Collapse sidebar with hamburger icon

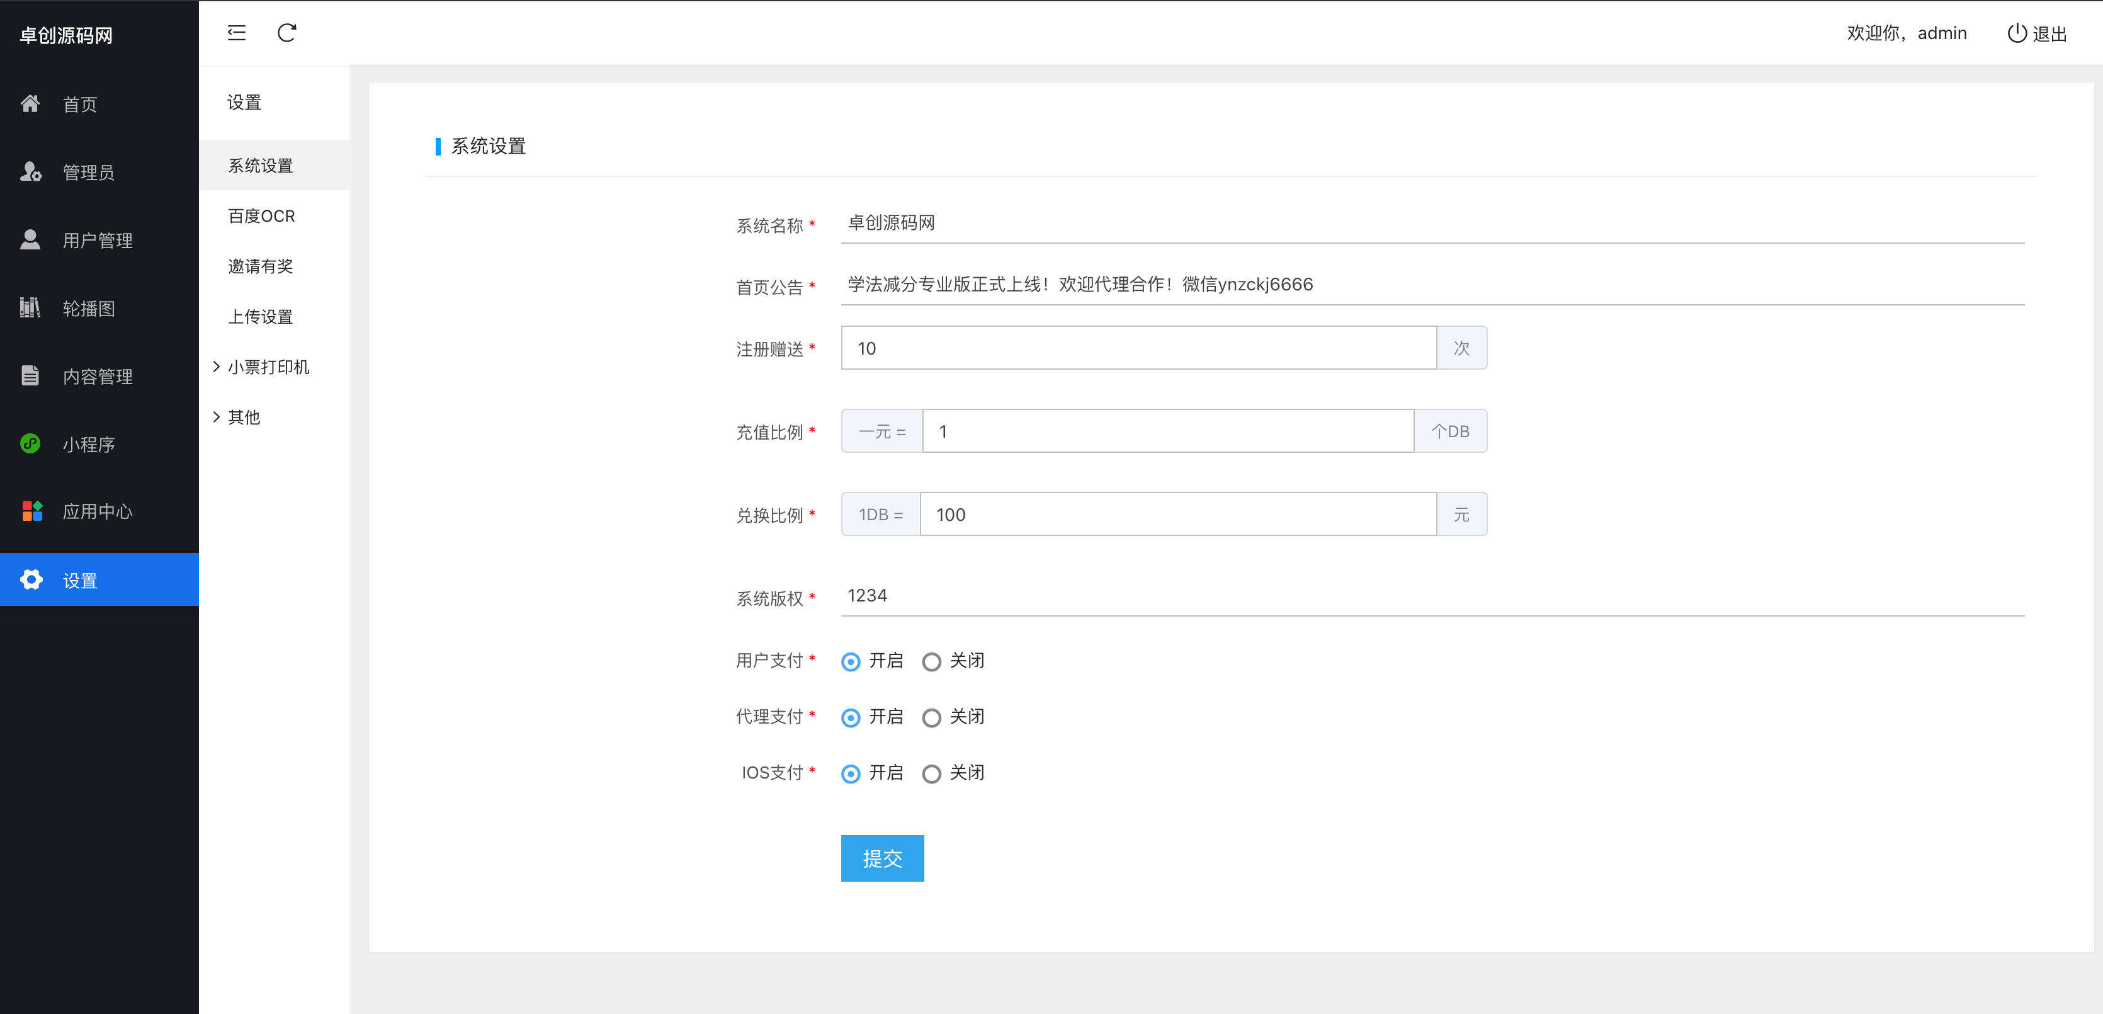(x=236, y=33)
